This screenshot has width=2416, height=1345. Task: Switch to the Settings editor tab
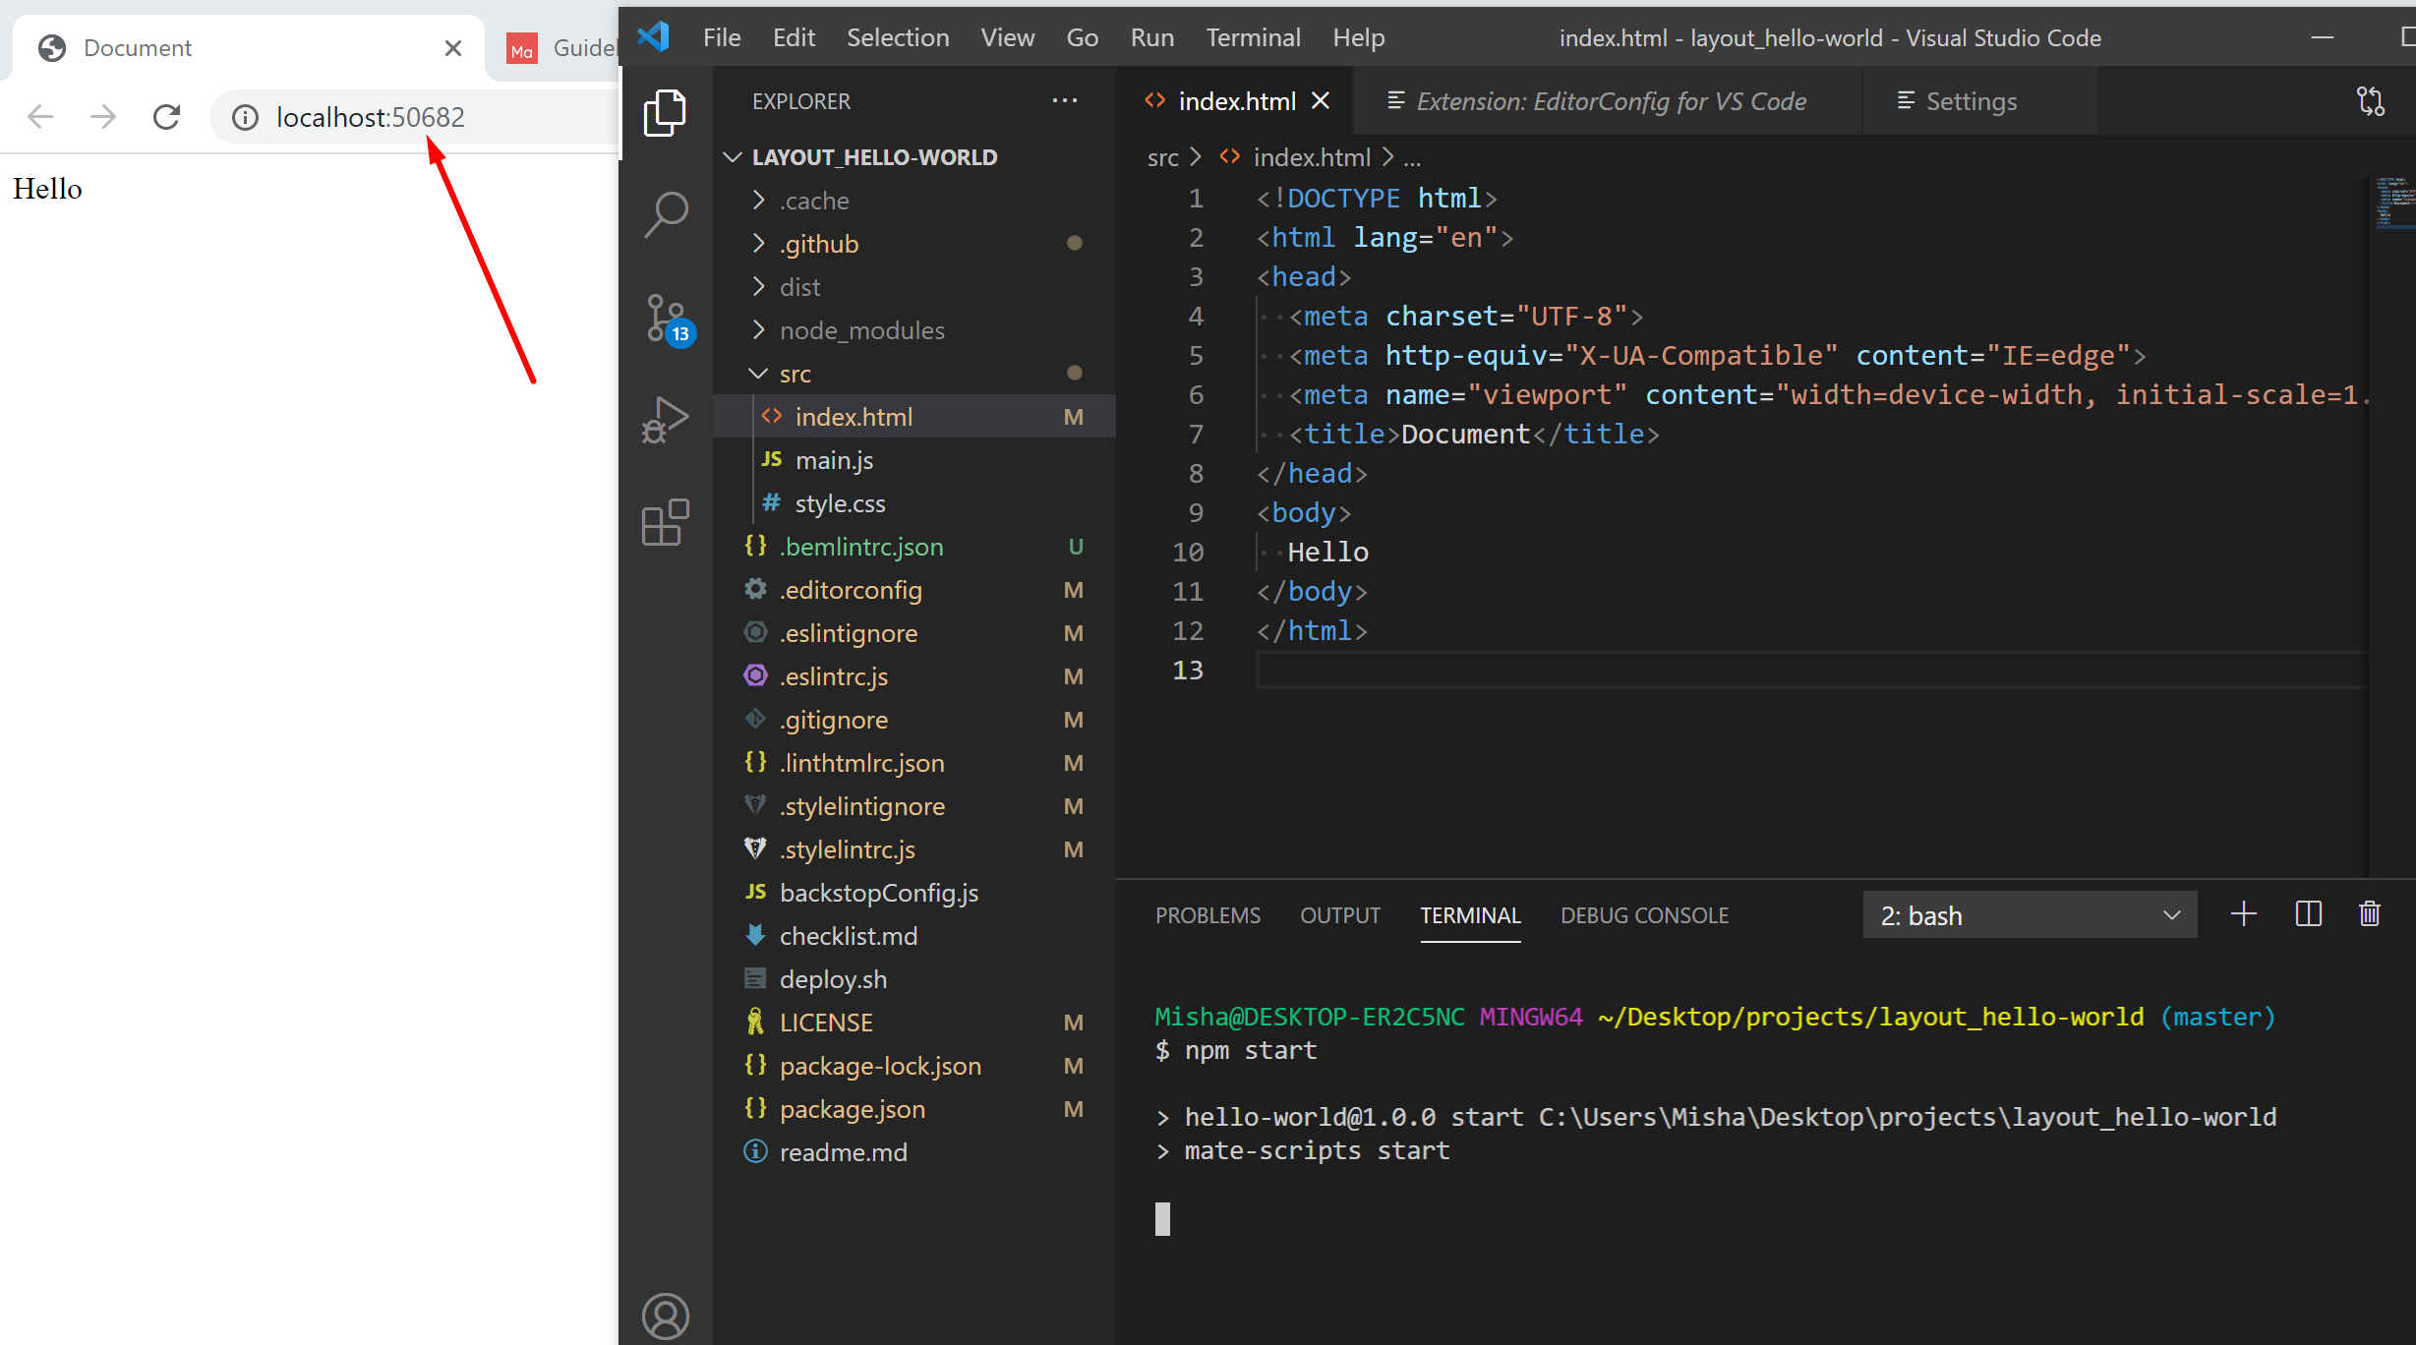click(x=1978, y=101)
